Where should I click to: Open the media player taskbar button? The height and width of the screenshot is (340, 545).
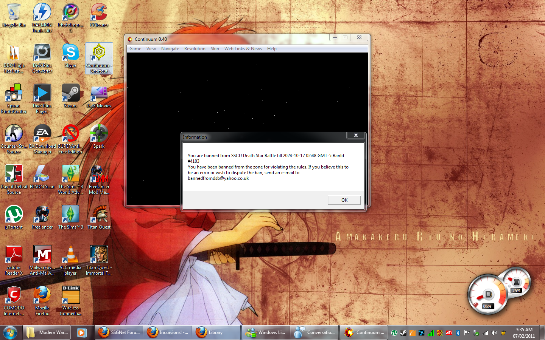tap(82, 332)
